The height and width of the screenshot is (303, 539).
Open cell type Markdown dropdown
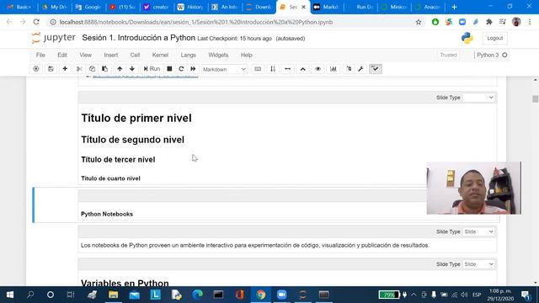224,69
